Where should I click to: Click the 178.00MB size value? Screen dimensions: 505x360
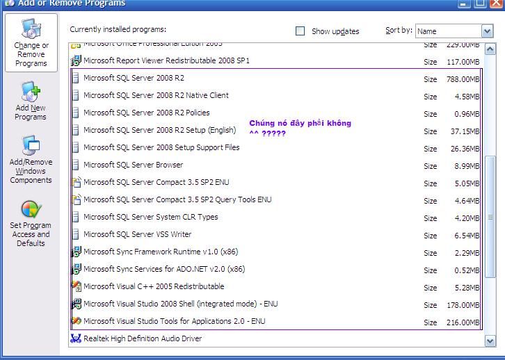pos(463,305)
